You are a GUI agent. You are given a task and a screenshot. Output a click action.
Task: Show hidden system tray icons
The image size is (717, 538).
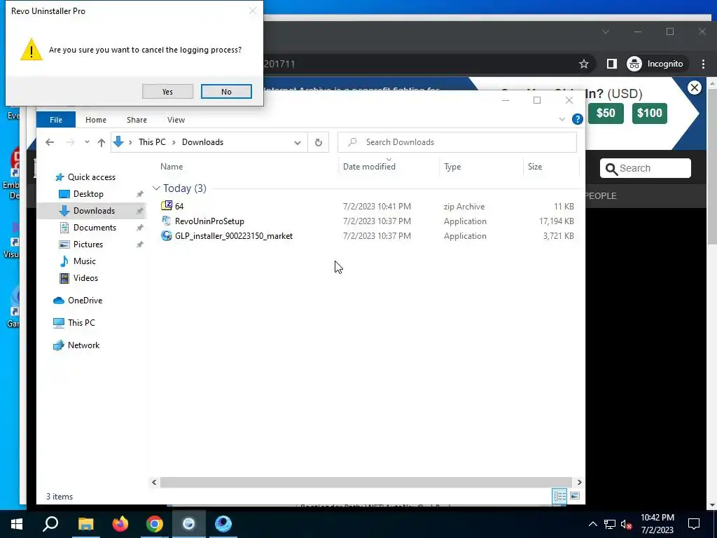point(592,524)
